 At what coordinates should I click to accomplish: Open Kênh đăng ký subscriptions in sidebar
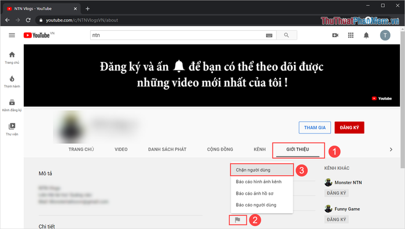12,106
